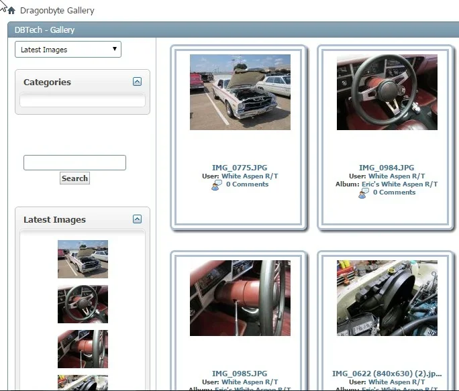Open user White Aspen R/T under IMG_0985.JPG
459x391 pixels.
pos(250,382)
